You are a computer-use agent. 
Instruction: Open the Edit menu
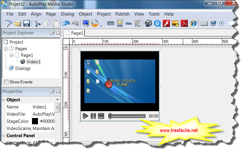(22, 14)
